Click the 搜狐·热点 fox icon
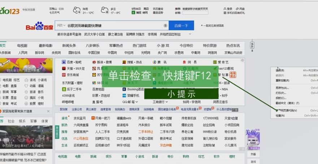The height and width of the screenshot is (164, 318). (x=124, y=62)
